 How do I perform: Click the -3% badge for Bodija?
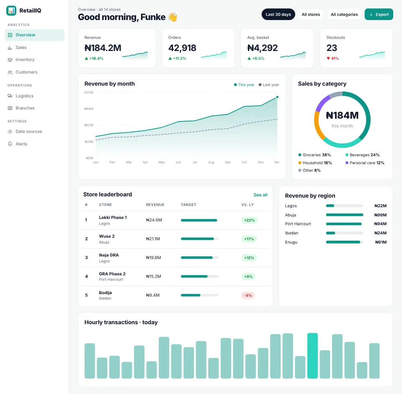click(247, 295)
